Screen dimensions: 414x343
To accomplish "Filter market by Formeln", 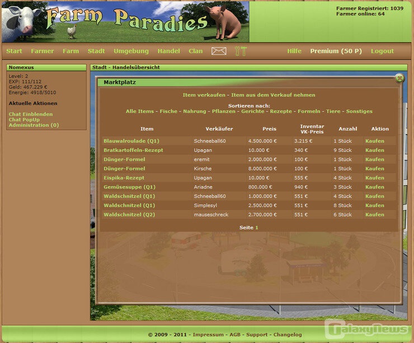I will (x=309, y=111).
